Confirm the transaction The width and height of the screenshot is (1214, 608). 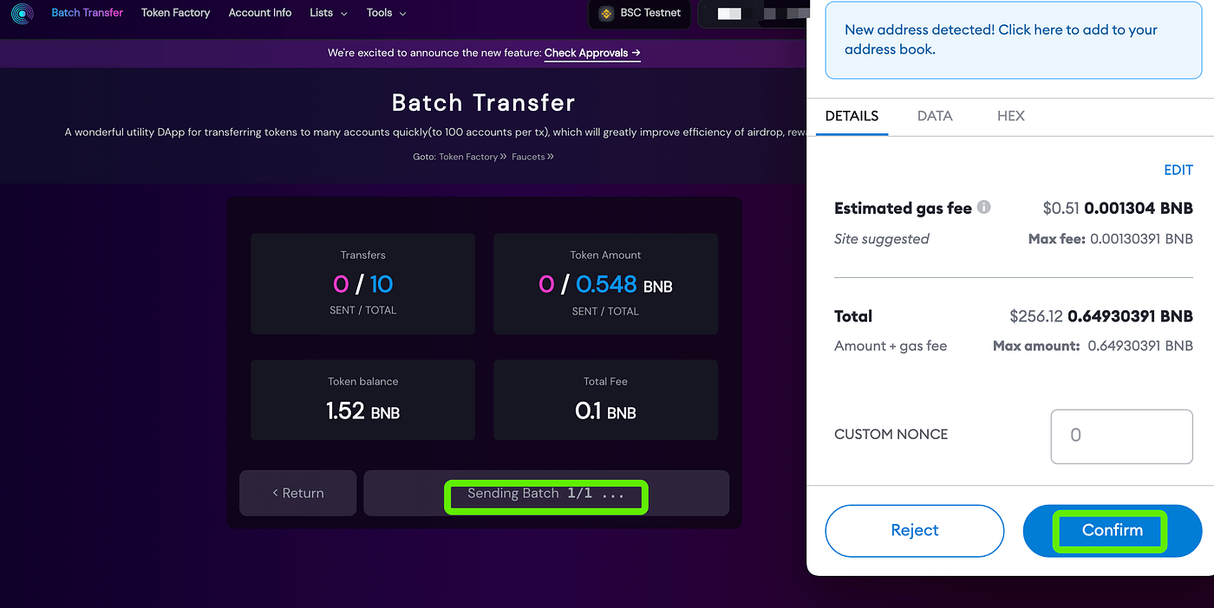tap(1113, 530)
